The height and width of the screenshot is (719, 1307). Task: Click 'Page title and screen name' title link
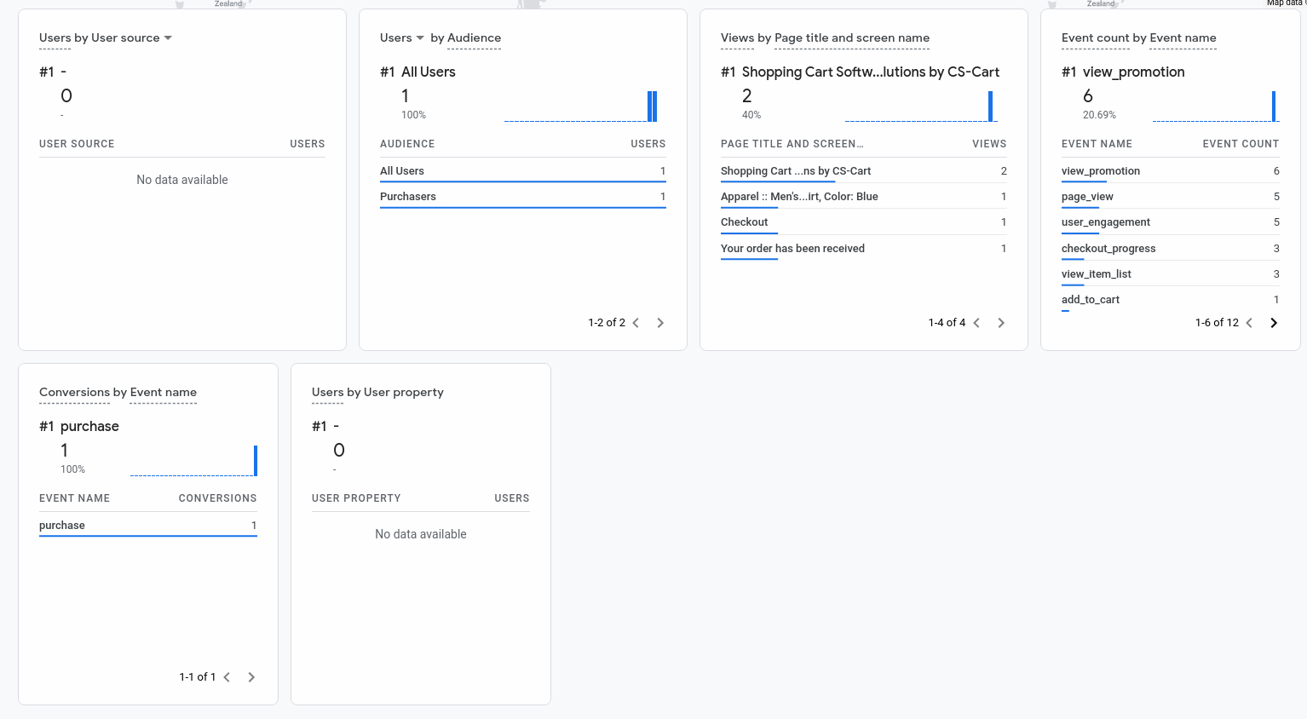pyautogui.click(x=852, y=37)
